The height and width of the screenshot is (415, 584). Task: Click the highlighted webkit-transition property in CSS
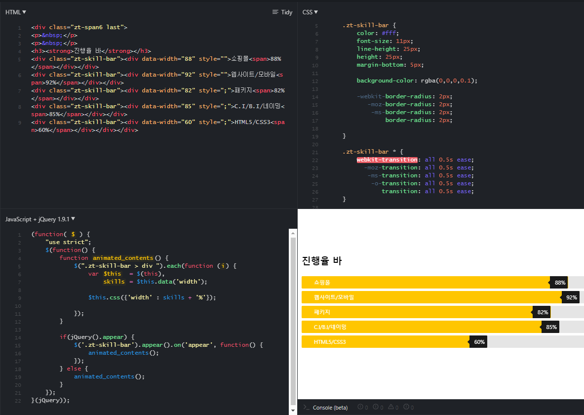click(387, 160)
